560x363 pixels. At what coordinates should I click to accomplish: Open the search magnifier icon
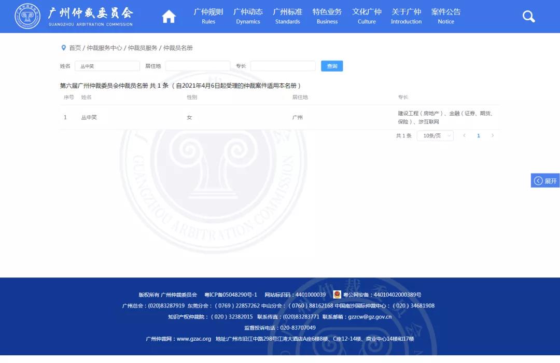528,16
